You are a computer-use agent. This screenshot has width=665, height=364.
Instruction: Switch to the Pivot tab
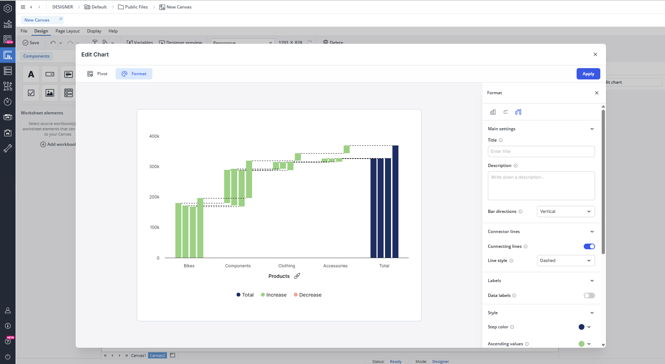click(98, 74)
